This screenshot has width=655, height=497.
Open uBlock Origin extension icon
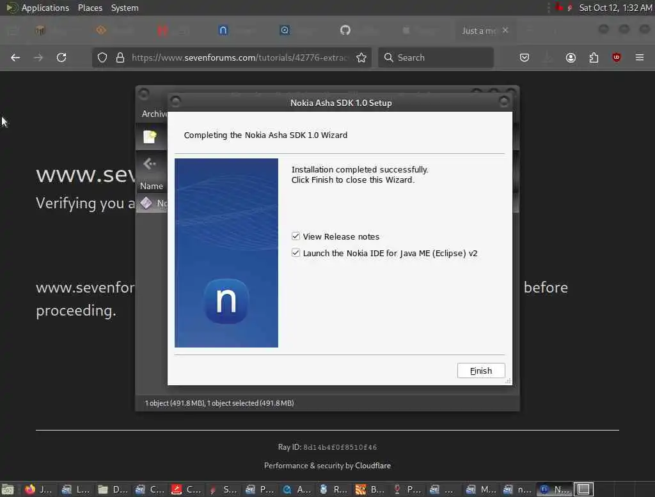coord(617,57)
